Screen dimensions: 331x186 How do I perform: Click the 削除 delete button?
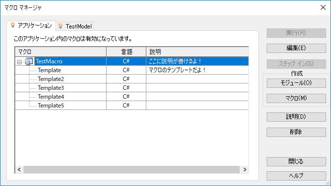pos(296,132)
